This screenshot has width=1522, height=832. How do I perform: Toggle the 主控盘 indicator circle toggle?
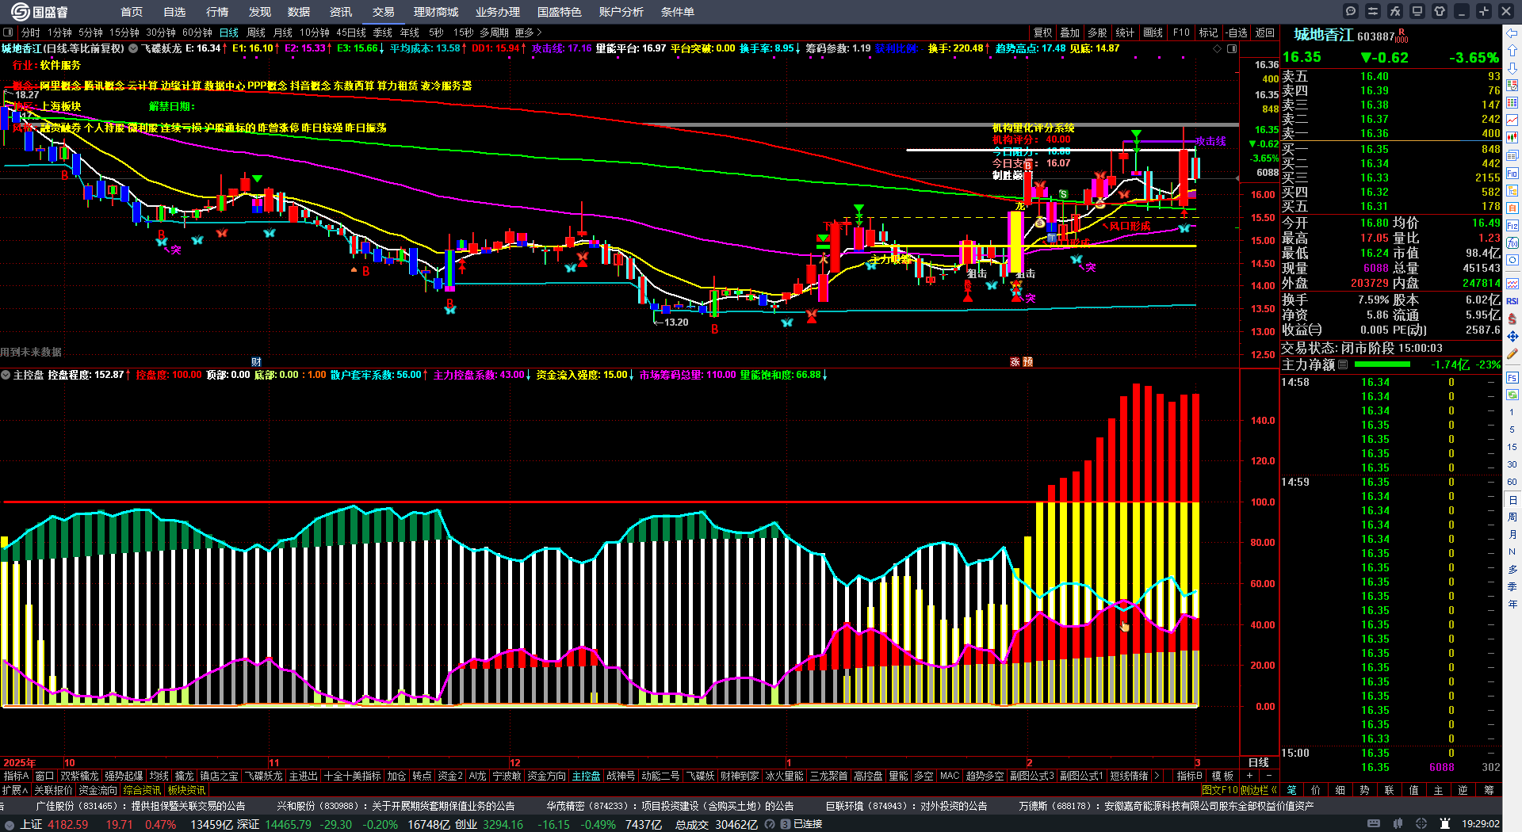point(6,375)
